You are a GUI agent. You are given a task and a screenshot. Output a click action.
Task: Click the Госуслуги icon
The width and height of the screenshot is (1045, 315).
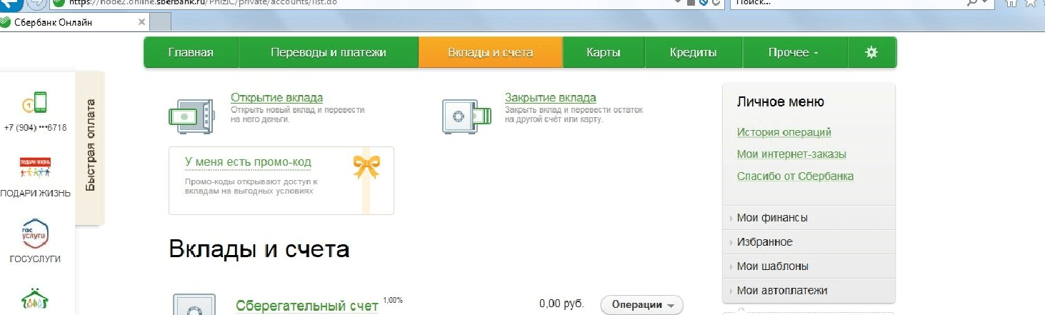[35, 234]
